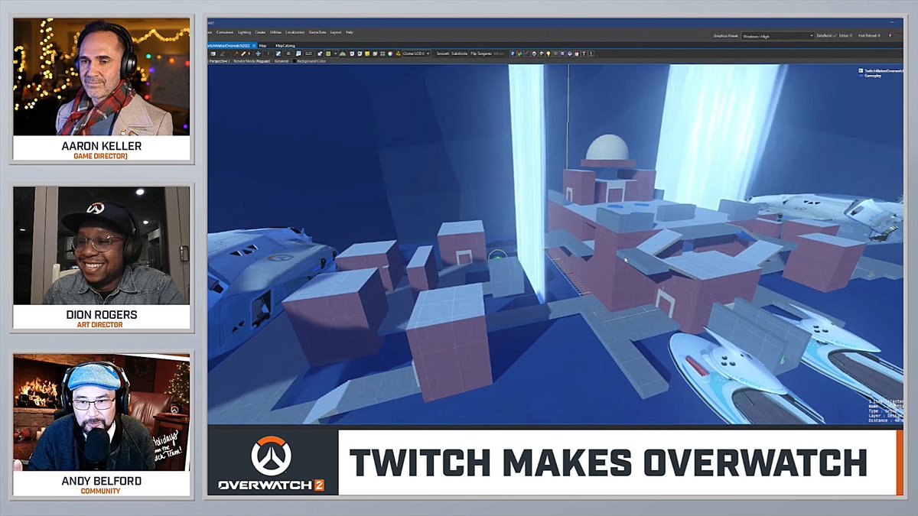Click the selection gizmo in the viewport
This screenshot has height=516, width=918.
(498, 258)
